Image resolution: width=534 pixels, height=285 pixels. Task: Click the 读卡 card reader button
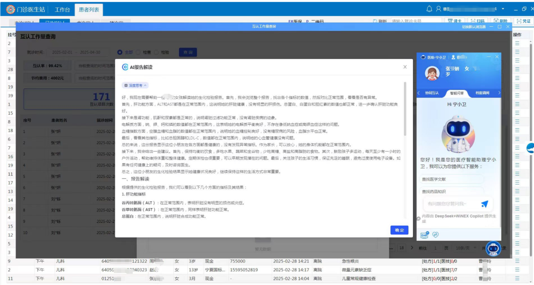point(454,21)
